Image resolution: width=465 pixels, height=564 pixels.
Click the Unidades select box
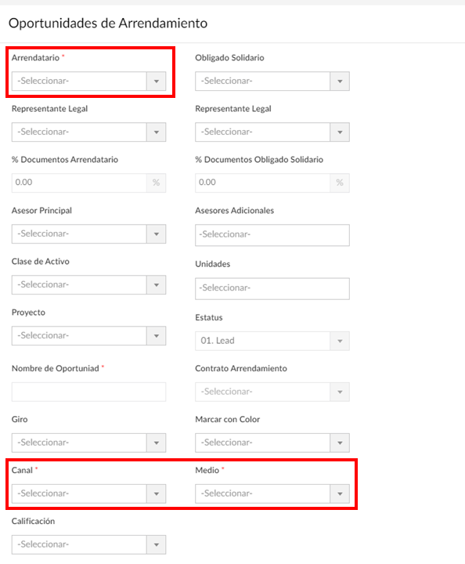272,288
